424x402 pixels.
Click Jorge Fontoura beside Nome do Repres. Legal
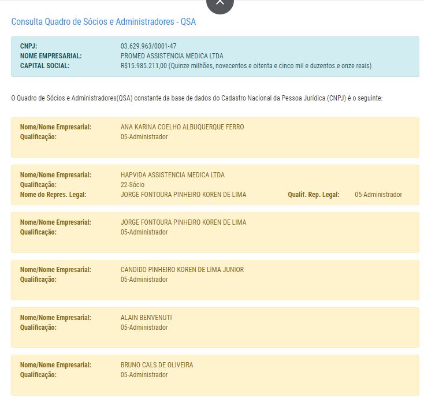(183, 195)
